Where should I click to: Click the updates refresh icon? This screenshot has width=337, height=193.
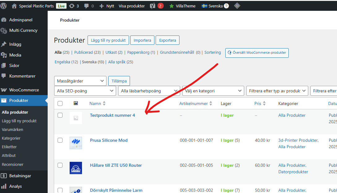click(x=72, y=6)
